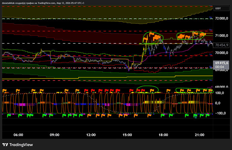Select the 12:00 time axis mark
Screen dimensions: 232x150
click(91, 135)
